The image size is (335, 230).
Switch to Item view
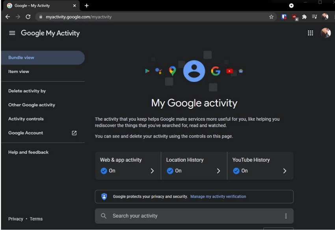(x=19, y=71)
